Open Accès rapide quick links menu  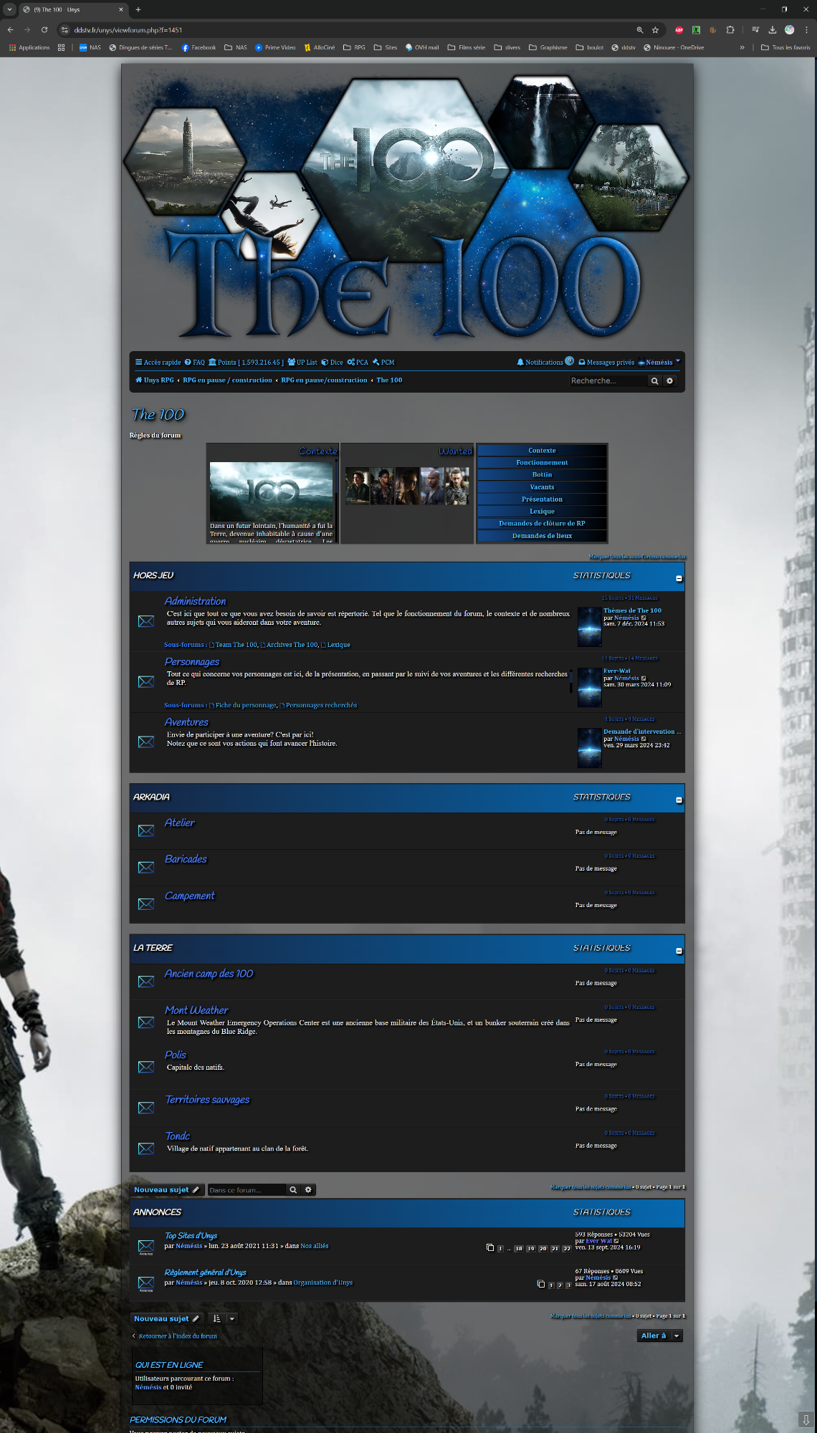[x=158, y=363]
